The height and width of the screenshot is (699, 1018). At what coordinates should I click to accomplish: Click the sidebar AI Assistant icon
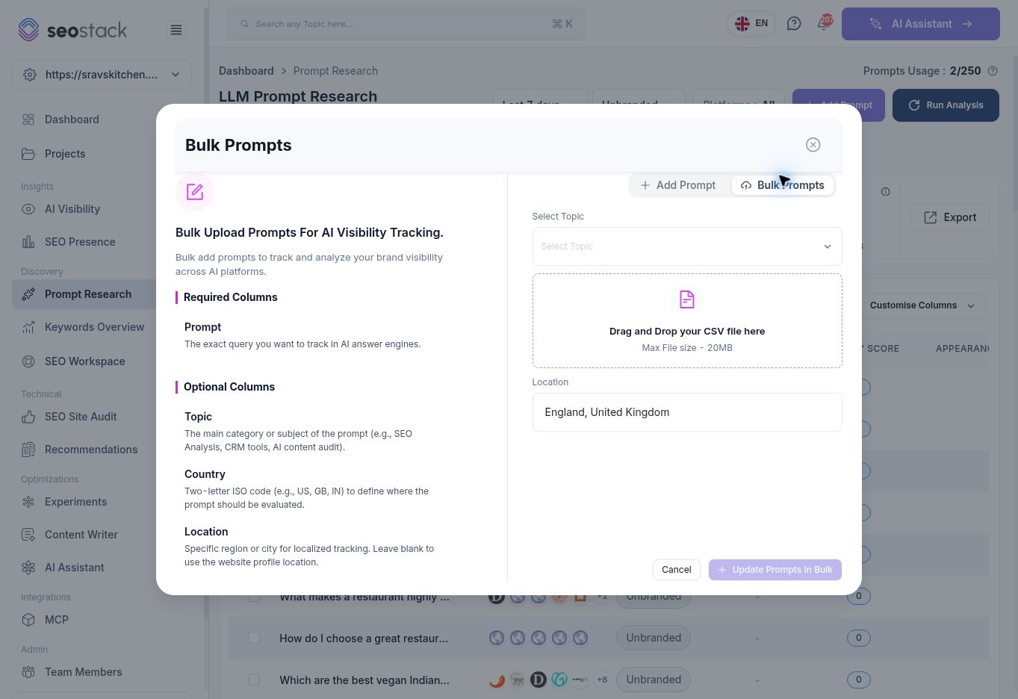point(28,568)
